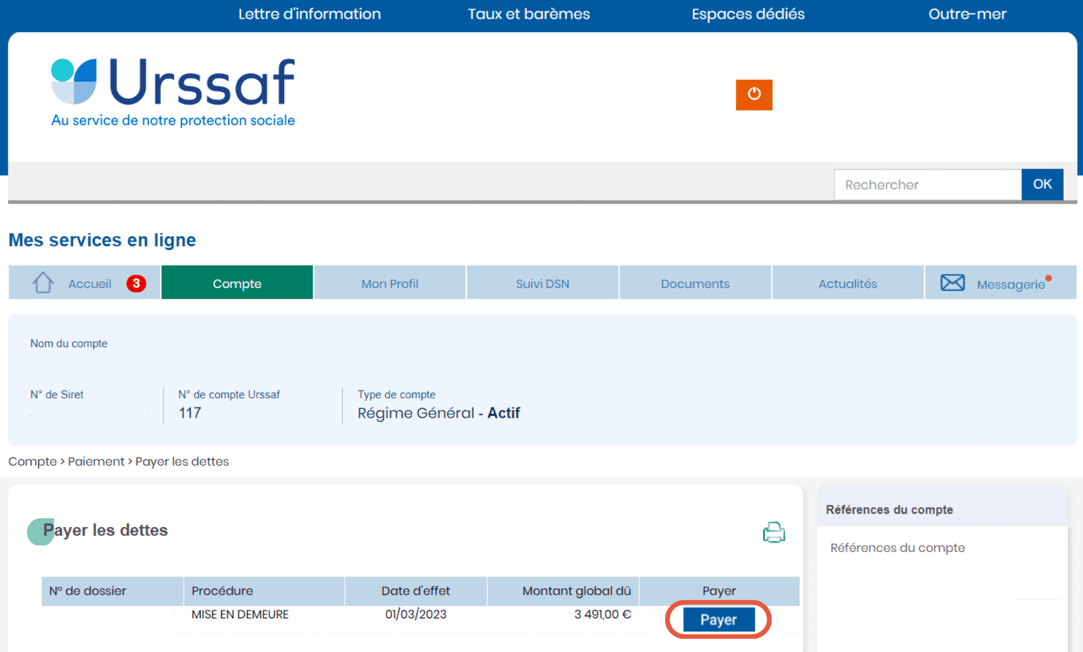This screenshot has height=652, width=1083.
Task: Click the OK search button
Action: click(x=1043, y=185)
